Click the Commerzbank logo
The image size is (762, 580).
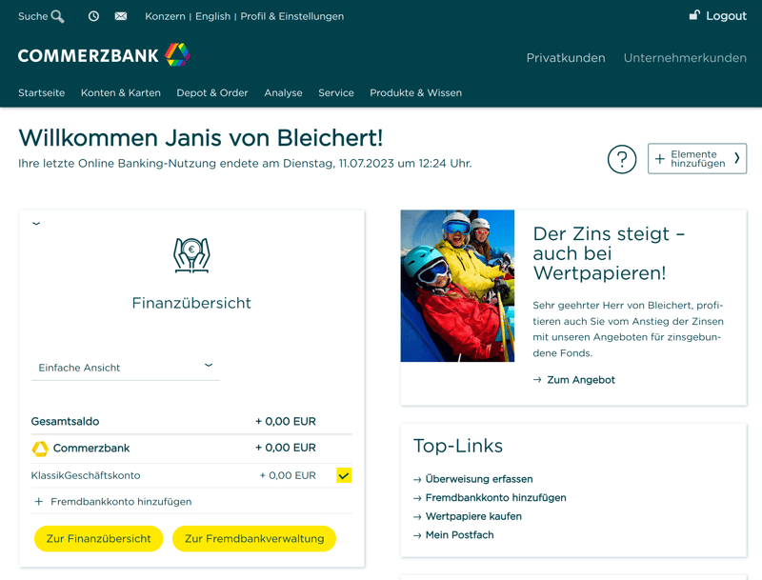click(104, 55)
